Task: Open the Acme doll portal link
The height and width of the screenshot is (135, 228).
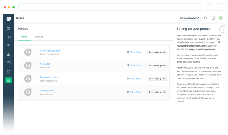Action: pyautogui.click(x=45, y=64)
